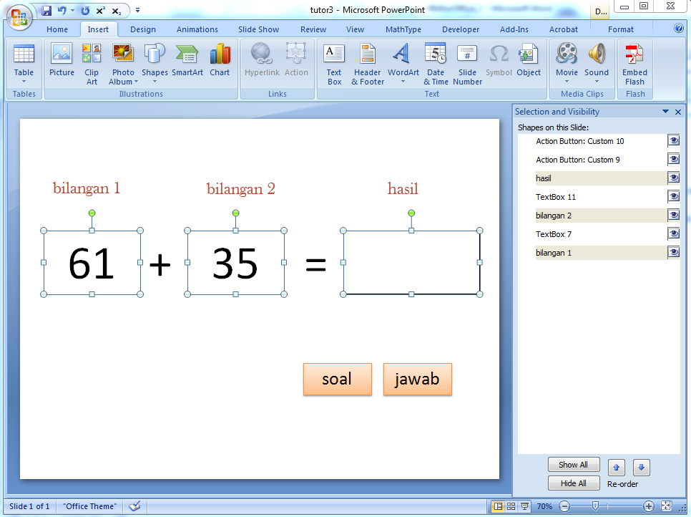This screenshot has height=517, width=691.
Task: Hide the hasil shape with eye icon
Action: [673, 178]
